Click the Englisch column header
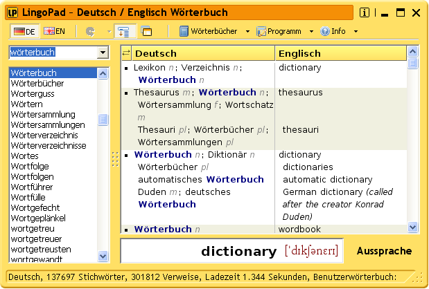 pos(341,53)
